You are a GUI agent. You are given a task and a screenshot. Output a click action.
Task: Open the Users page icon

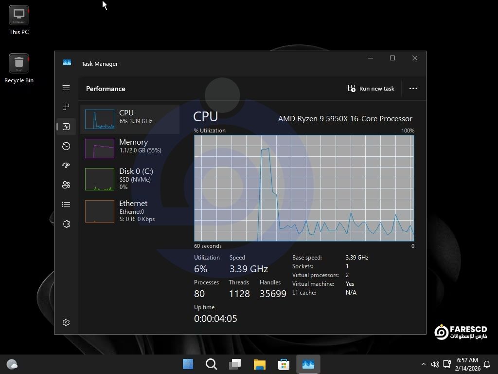pyautogui.click(x=66, y=185)
